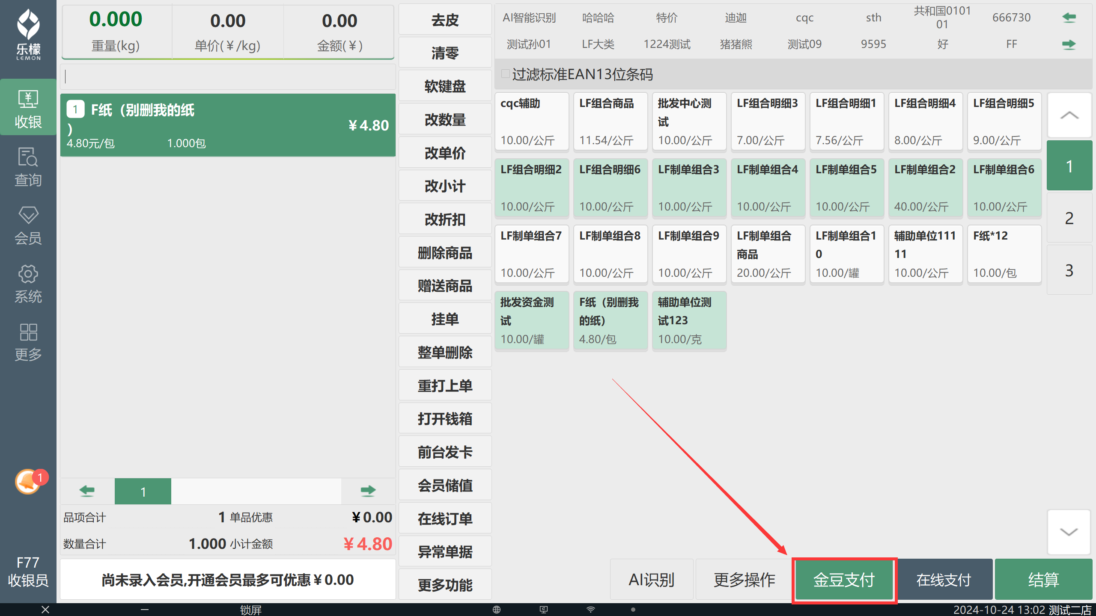Switch to AI智能识别 category
Image resolution: width=1096 pixels, height=616 pixels.
[529, 18]
